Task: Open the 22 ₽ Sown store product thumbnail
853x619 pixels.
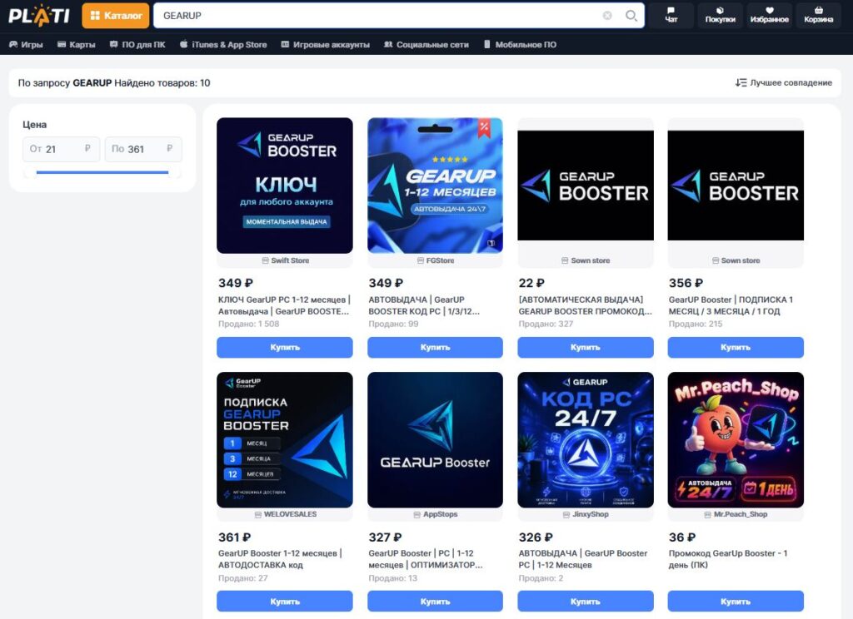Action: pyautogui.click(x=586, y=186)
